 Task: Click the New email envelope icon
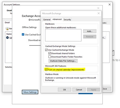(7, 28)
